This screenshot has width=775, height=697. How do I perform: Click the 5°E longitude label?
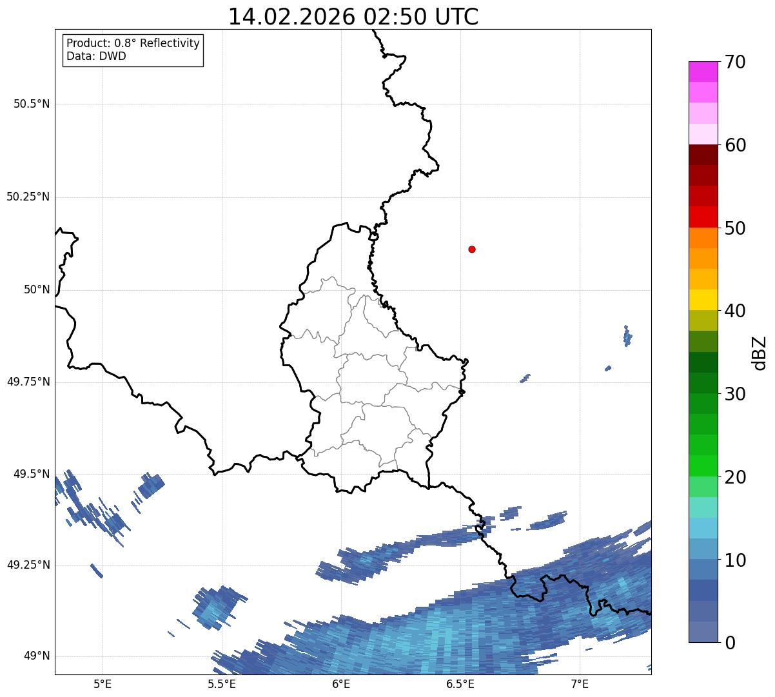point(103,683)
